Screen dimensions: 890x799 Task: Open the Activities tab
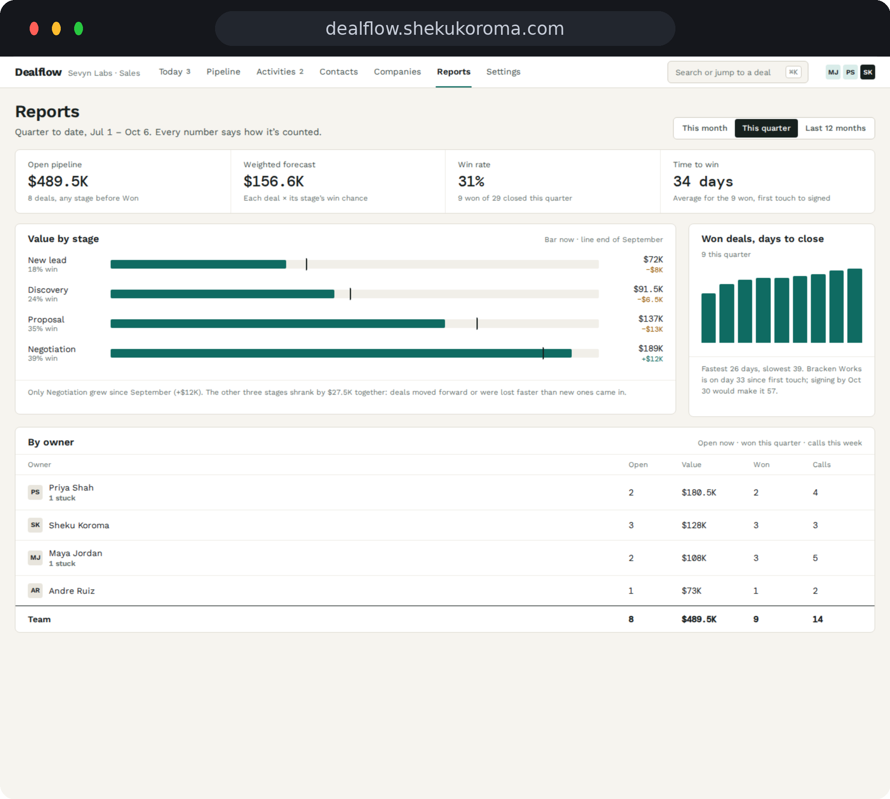click(280, 72)
